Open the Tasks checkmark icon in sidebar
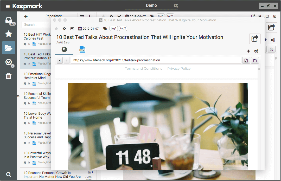 pos(8,62)
